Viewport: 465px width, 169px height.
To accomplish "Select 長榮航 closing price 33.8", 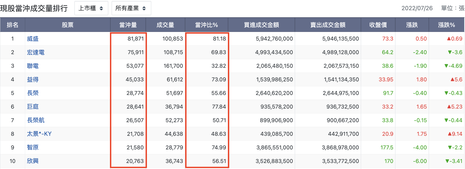I will (x=388, y=120).
